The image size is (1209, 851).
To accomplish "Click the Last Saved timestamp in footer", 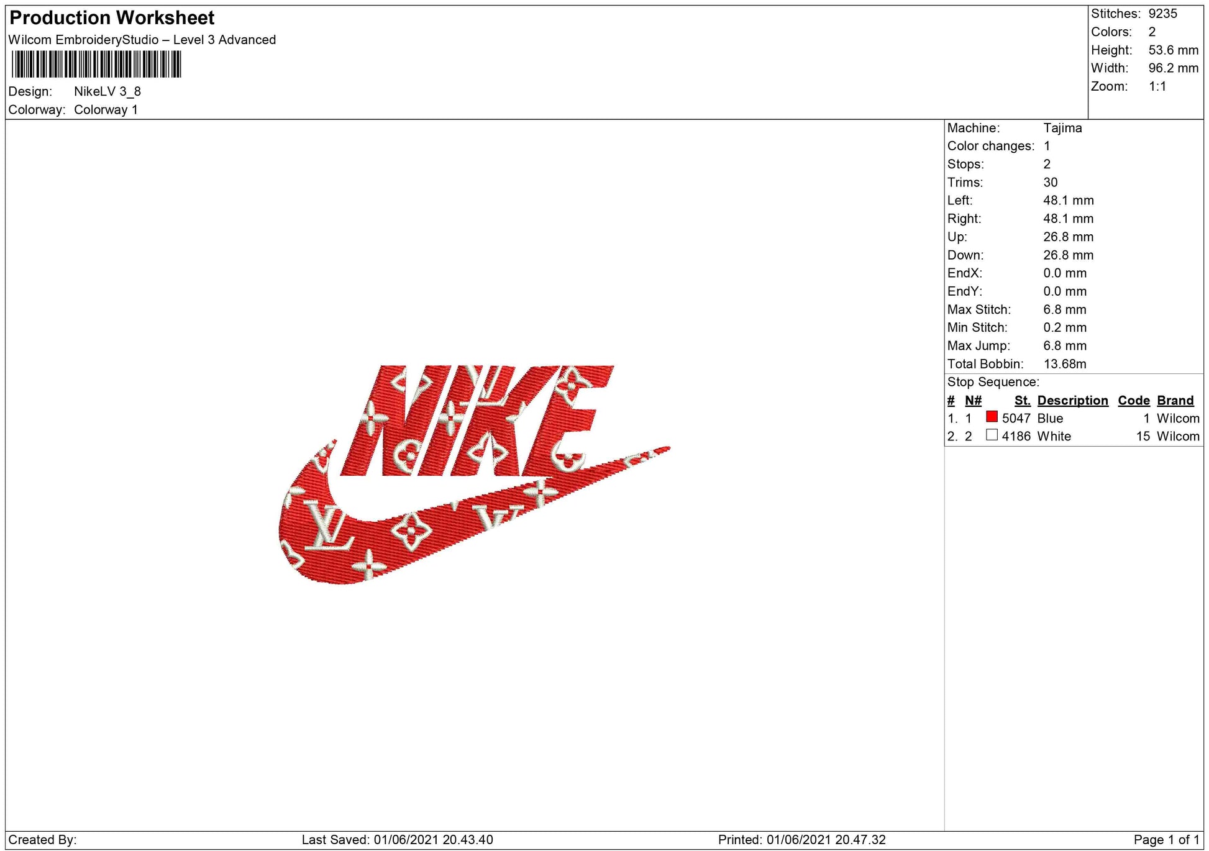I will click(x=397, y=840).
